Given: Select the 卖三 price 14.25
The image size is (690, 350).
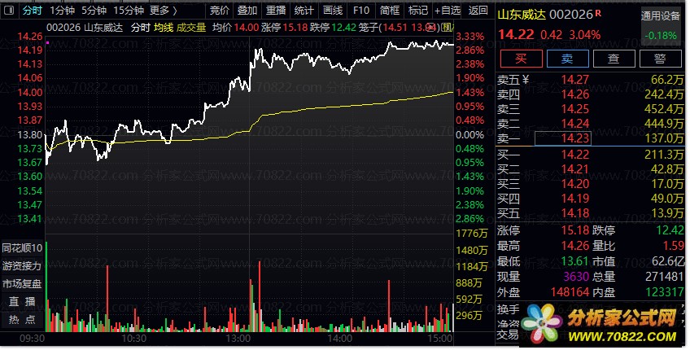Looking at the screenshot, I should click(x=574, y=109).
